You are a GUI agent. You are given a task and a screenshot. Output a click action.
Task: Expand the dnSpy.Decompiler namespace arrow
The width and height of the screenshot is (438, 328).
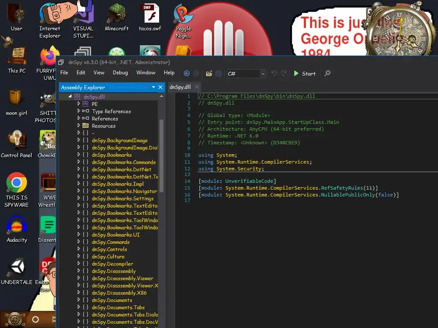pyautogui.click(x=79, y=263)
